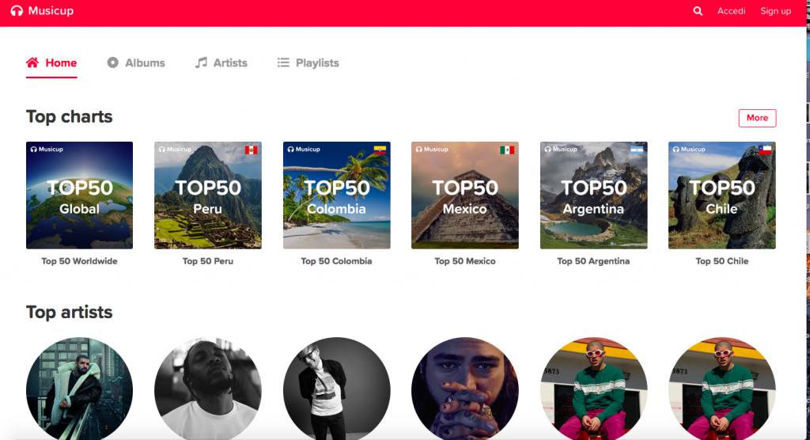This screenshot has width=810, height=440.
Task: Click the Musicup headphones logo icon
Action: (17, 11)
